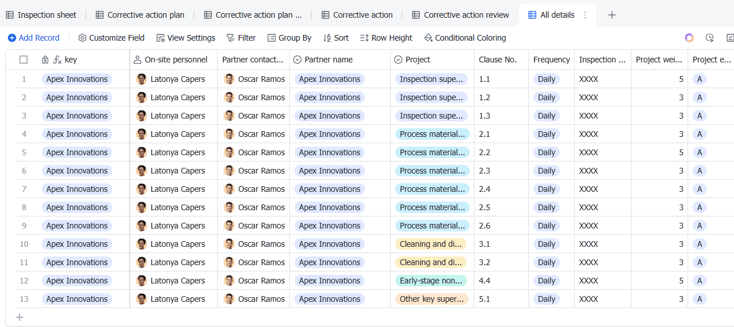The width and height of the screenshot is (734, 327).
Task: Tick the select-all checkbox in the header
Action: click(23, 60)
